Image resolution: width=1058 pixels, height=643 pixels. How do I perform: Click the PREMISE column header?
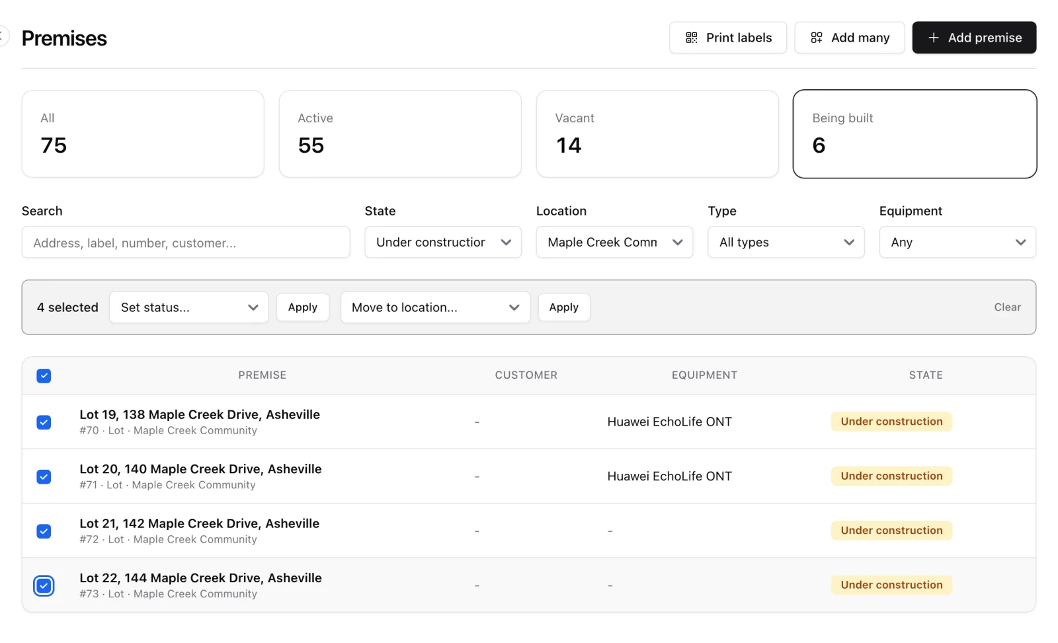pyautogui.click(x=263, y=375)
